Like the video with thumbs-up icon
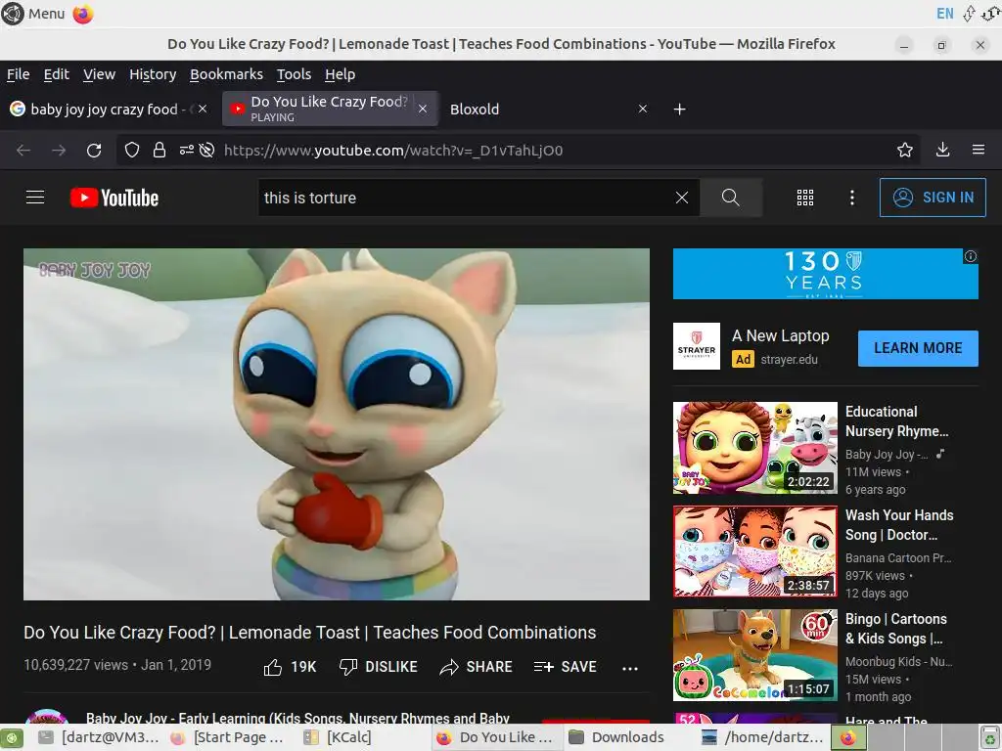Image resolution: width=1002 pixels, height=751 pixels. (x=273, y=667)
